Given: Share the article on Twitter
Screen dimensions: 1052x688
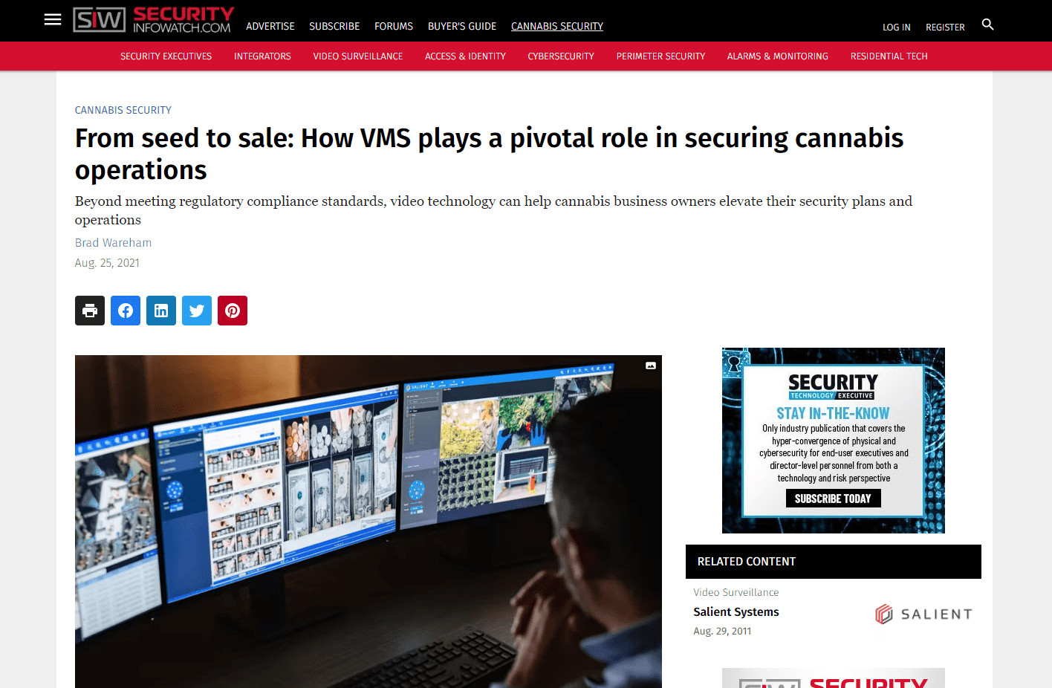Looking at the screenshot, I should pos(197,311).
